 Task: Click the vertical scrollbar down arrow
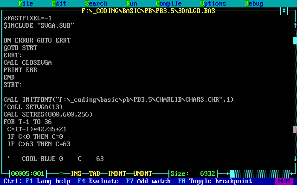295,159
